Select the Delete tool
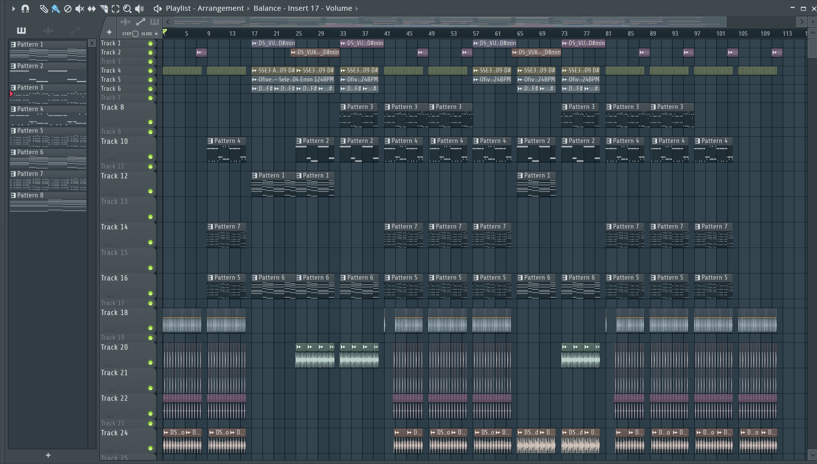The height and width of the screenshot is (464, 817). 68,9
